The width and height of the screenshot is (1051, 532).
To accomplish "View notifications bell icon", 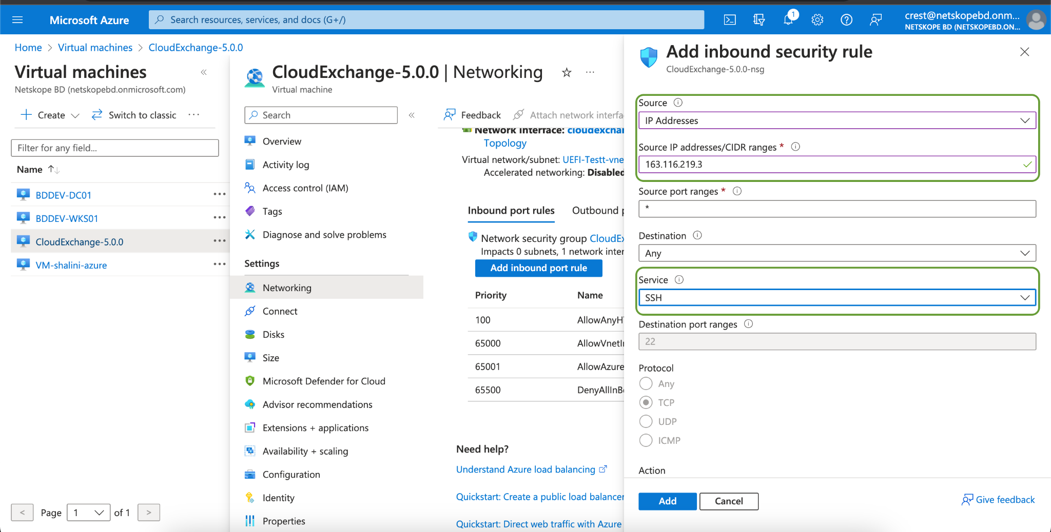I will [x=788, y=20].
